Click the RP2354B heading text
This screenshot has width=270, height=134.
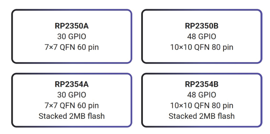click(x=202, y=84)
